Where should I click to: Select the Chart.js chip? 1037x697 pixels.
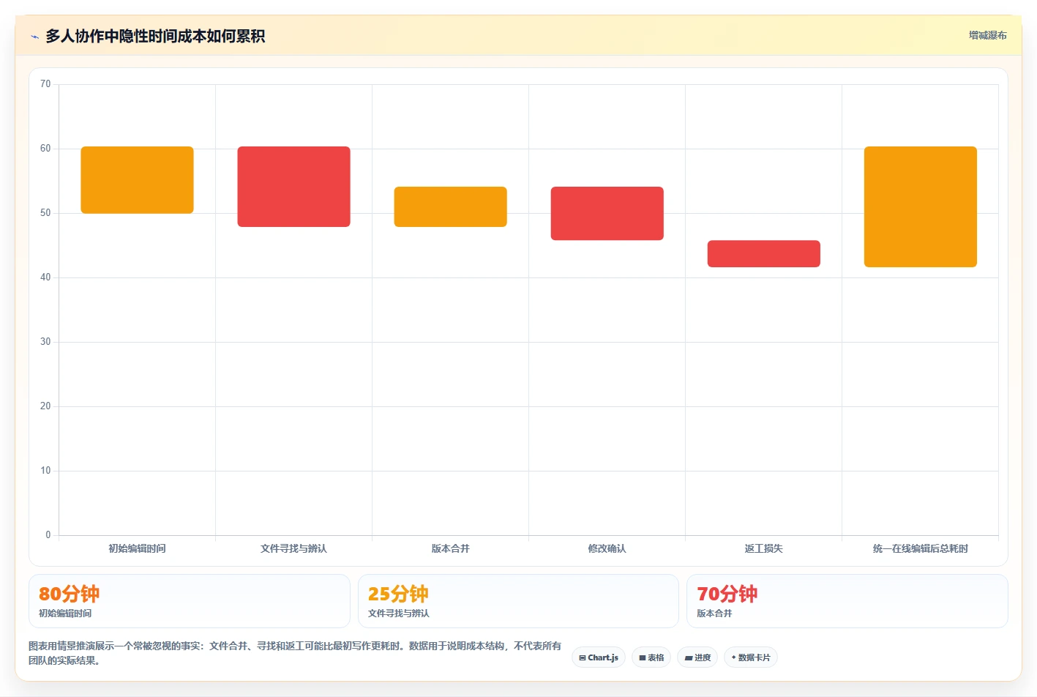point(599,657)
